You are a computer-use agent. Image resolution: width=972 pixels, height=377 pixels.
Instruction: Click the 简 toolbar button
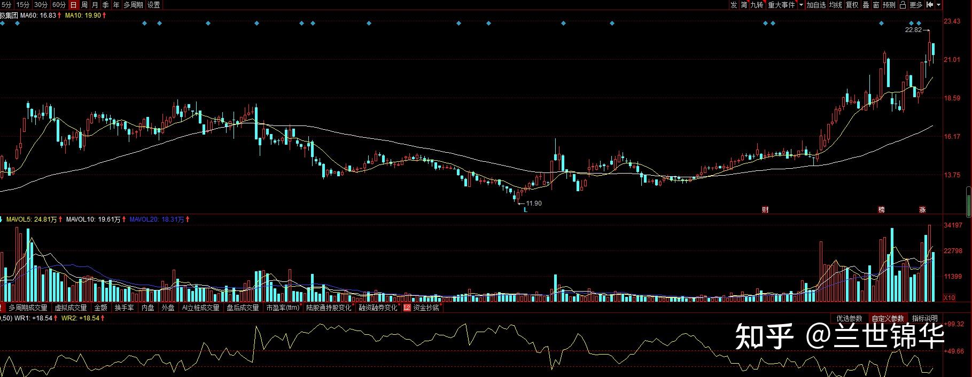[744, 5]
